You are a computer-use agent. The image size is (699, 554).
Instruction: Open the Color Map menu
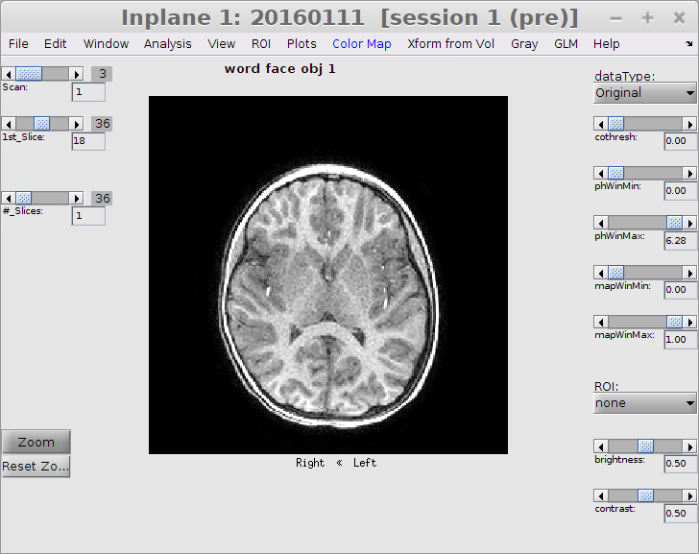point(361,44)
